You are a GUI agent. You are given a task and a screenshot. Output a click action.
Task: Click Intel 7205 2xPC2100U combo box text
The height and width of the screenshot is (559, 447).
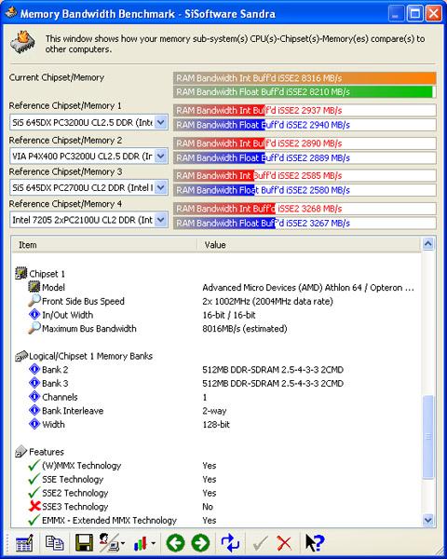[x=82, y=220]
